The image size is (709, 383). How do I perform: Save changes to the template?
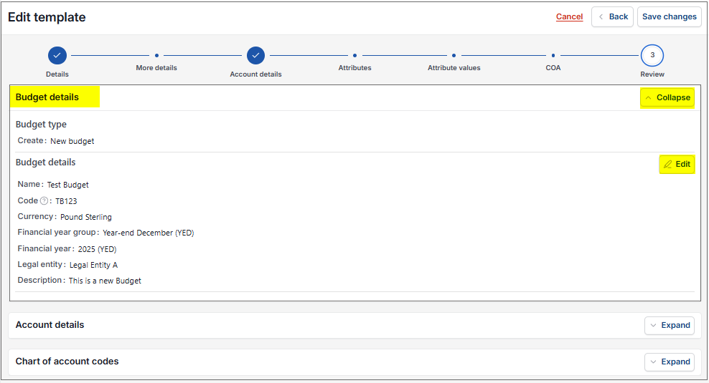click(x=670, y=16)
